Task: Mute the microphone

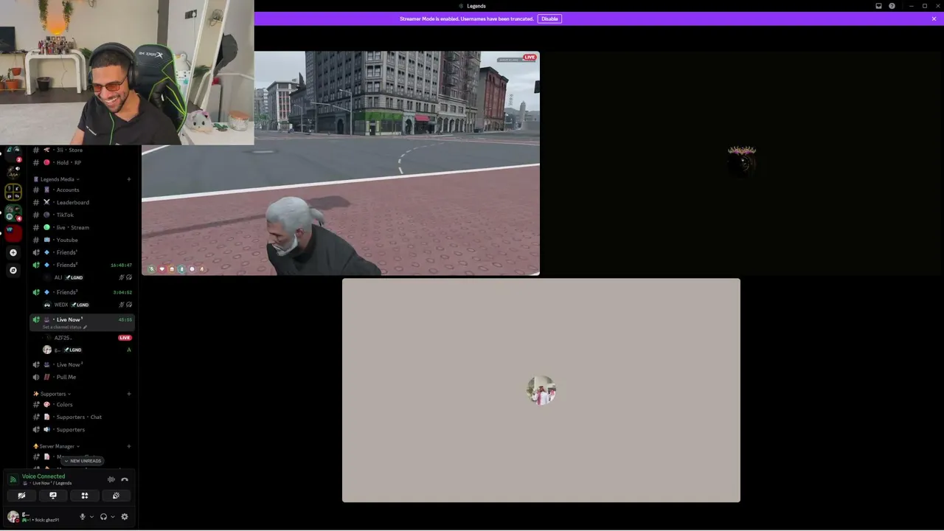Action: (83, 517)
